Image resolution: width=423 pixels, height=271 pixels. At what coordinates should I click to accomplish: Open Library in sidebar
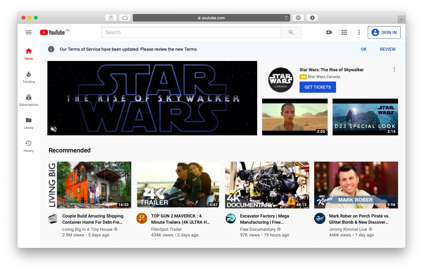[29, 123]
